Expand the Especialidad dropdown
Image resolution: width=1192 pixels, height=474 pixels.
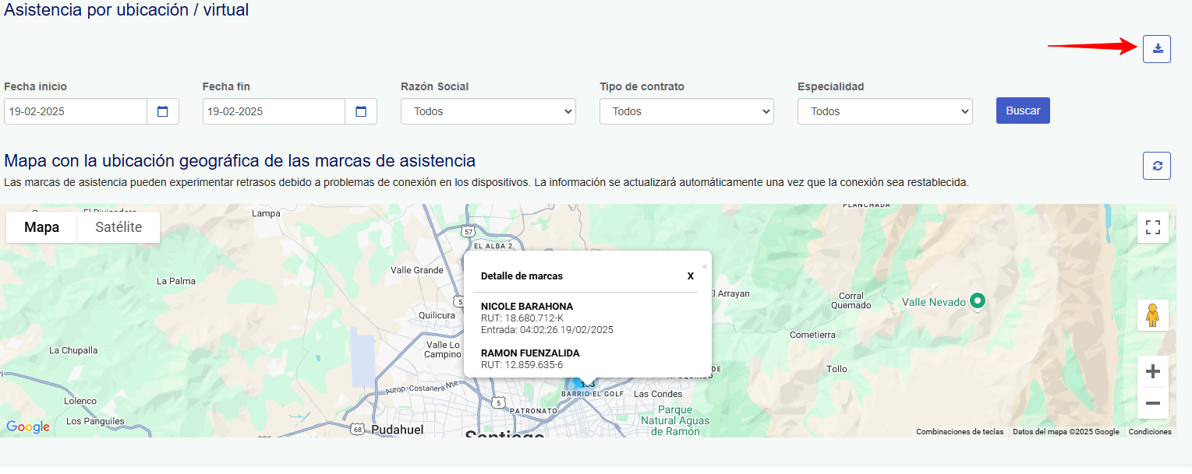click(885, 111)
